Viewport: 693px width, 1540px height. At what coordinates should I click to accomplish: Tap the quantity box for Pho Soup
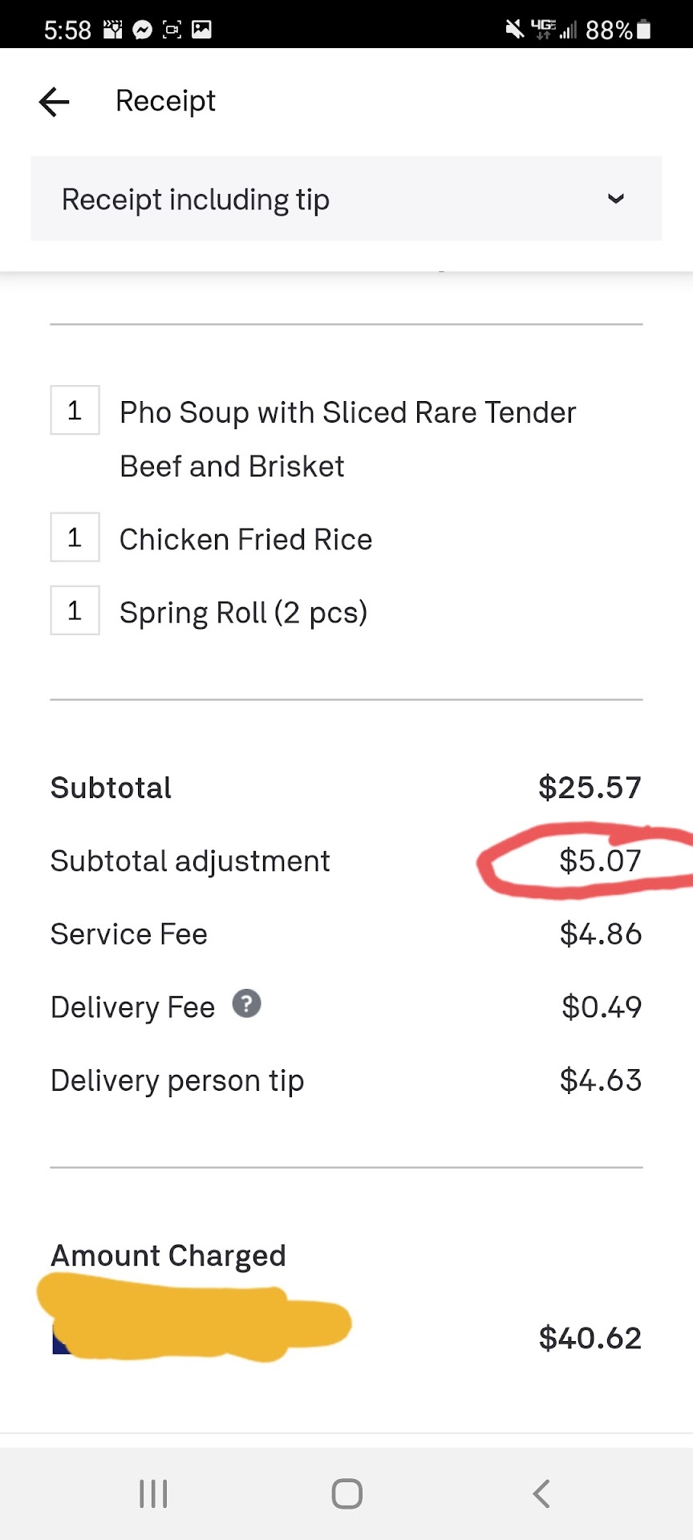[x=75, y=411]
